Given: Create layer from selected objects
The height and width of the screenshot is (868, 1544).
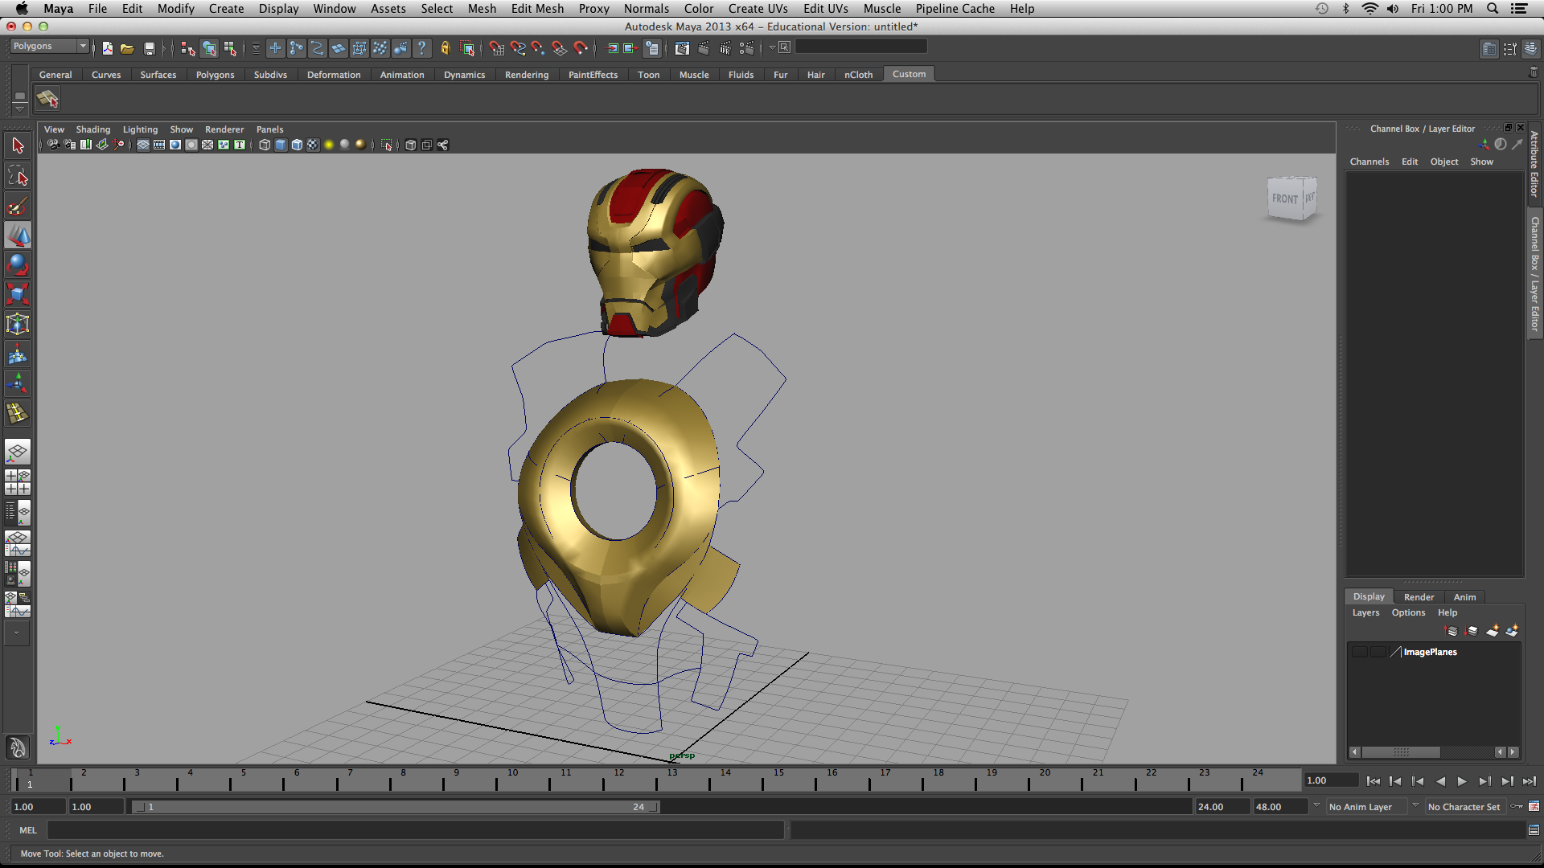Looking at the screenshot, I should point(1512,631).
